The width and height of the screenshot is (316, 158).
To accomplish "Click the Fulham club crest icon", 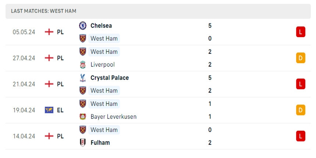I will [83, 143].
